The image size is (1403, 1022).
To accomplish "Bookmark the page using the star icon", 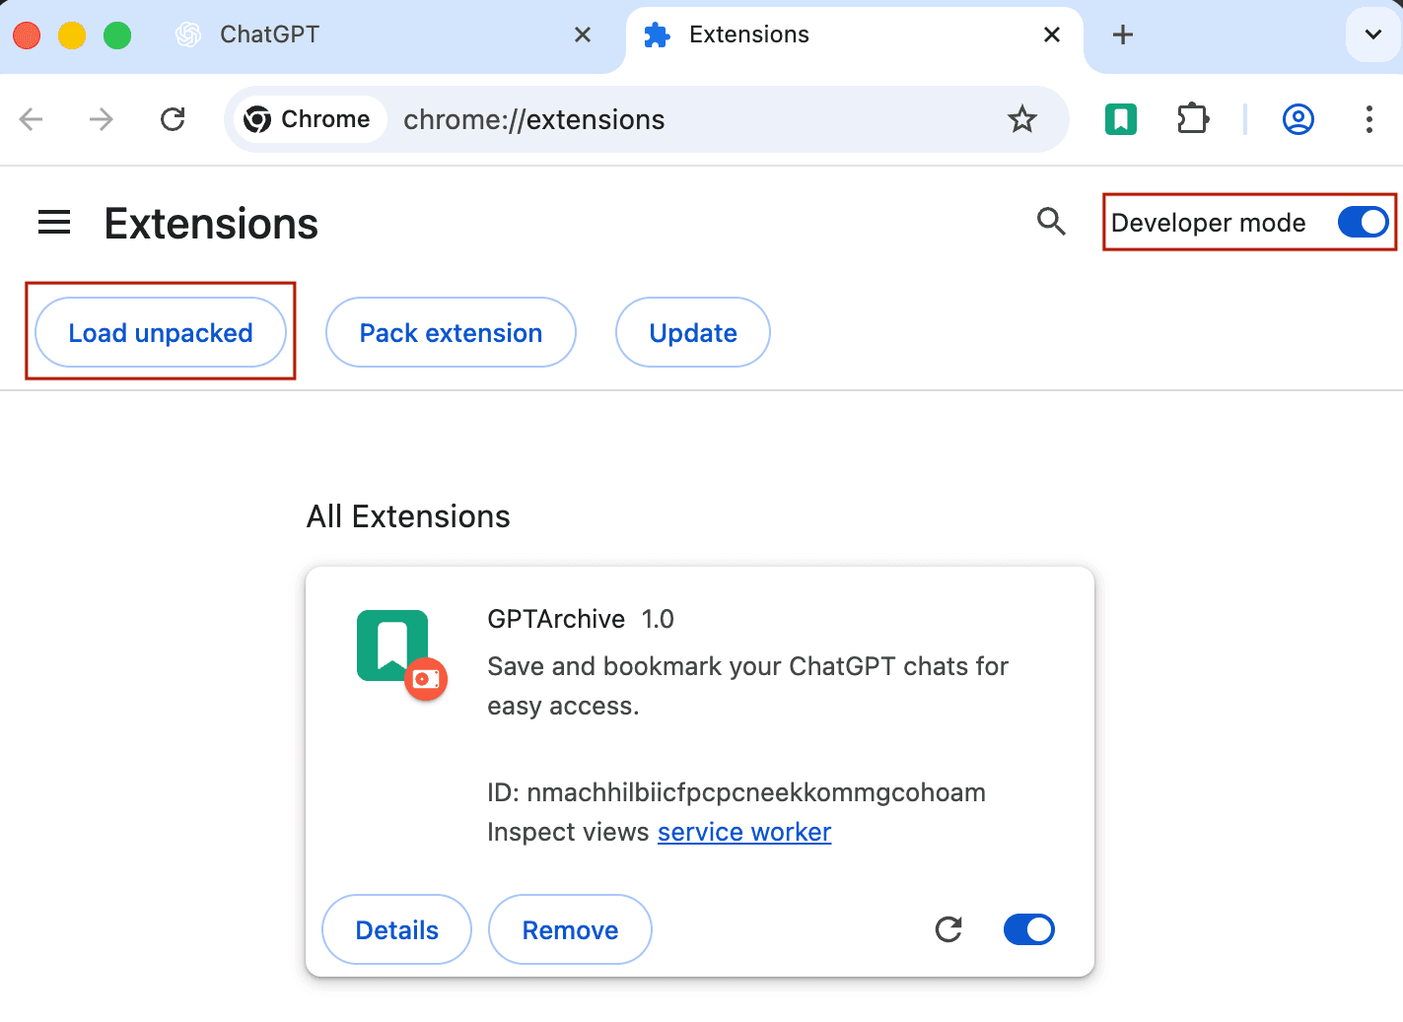I will (x=1021, y=119).
